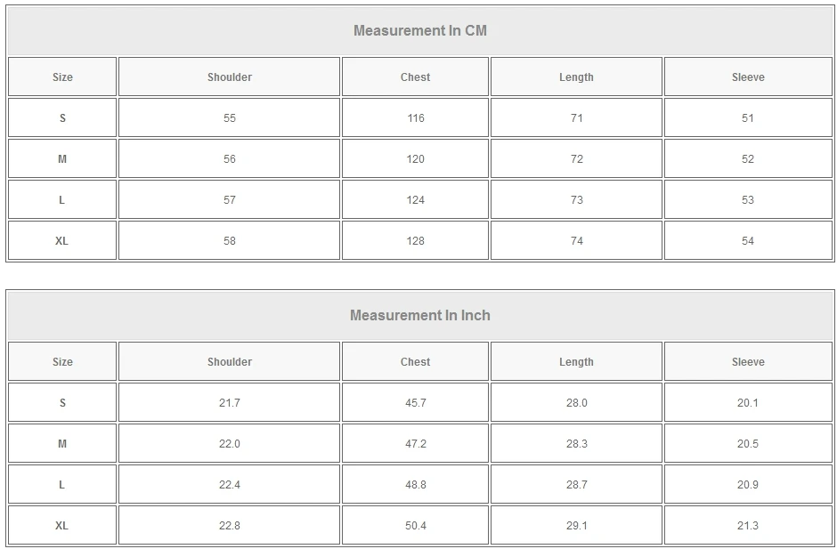
Task: Select the XL row label in the CM table
Action: [x=61, y=241]
